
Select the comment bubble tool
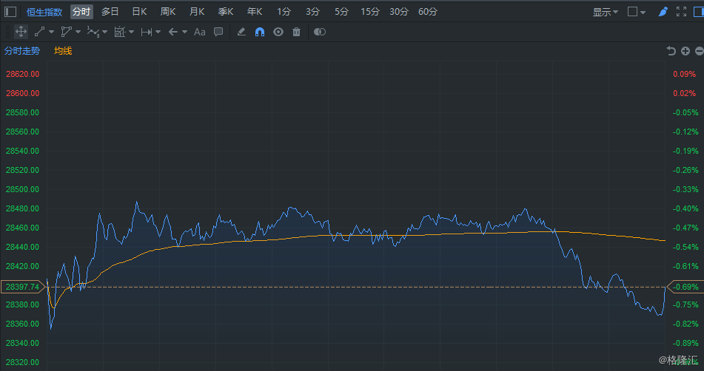click(x=218, y=32)
